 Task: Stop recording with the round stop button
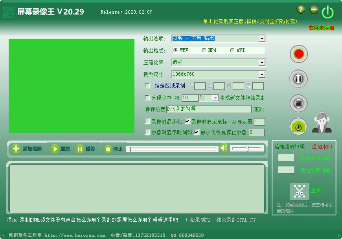(x=298, y=103)
